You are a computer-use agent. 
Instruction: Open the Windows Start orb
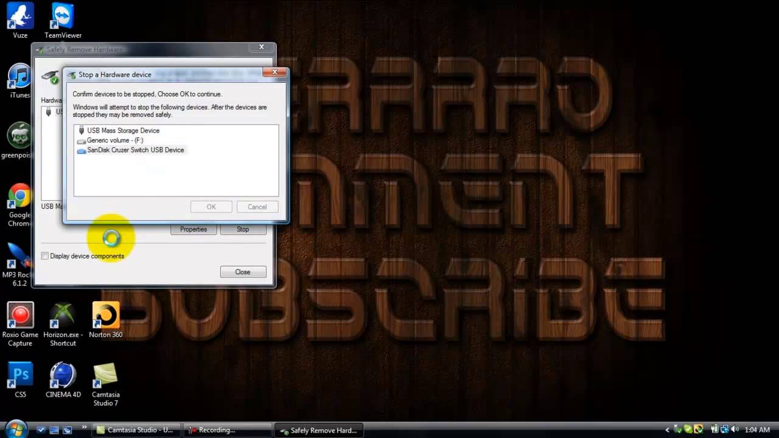pos(16,429)
